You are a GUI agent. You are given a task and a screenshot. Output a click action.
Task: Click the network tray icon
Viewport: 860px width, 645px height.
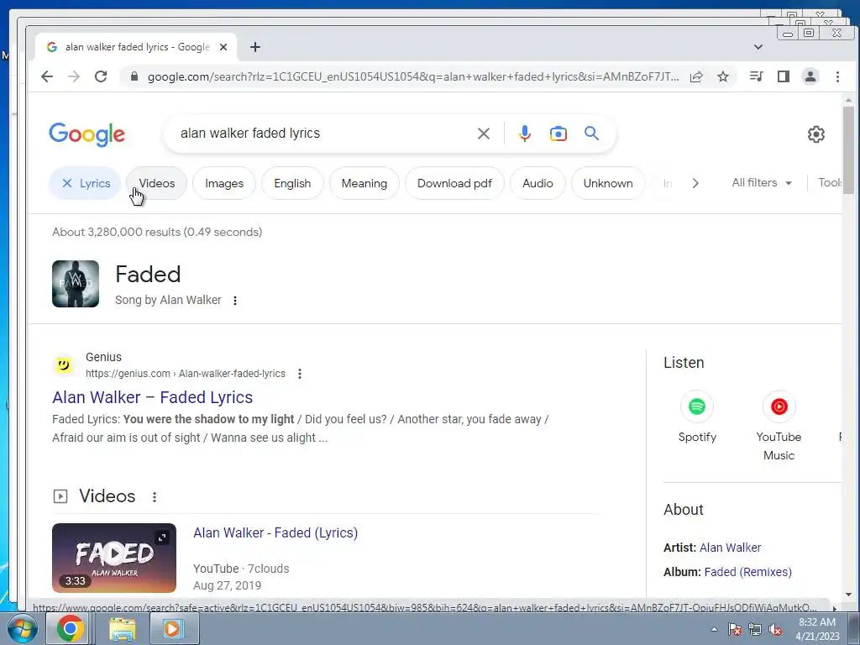coord(755,630)
